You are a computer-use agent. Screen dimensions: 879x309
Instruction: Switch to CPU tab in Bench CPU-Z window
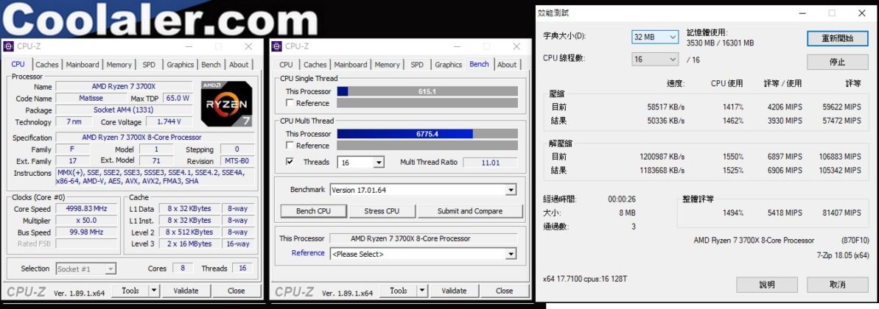pos(286,65)
